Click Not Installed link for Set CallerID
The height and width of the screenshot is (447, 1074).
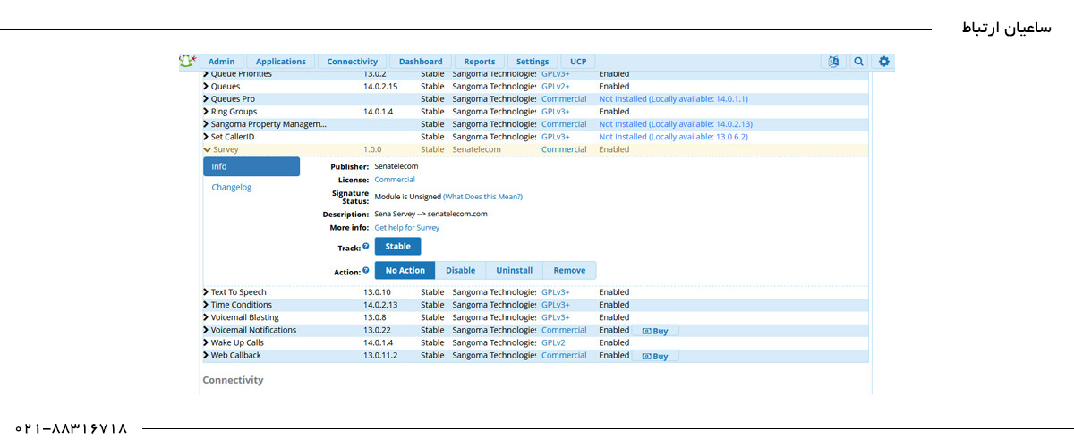[x=673, y=137]
